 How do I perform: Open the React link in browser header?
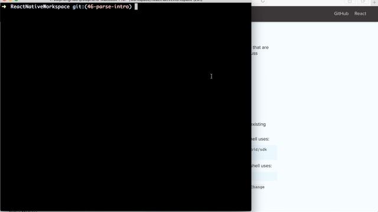pyautogui.click(x=360, y=14)
